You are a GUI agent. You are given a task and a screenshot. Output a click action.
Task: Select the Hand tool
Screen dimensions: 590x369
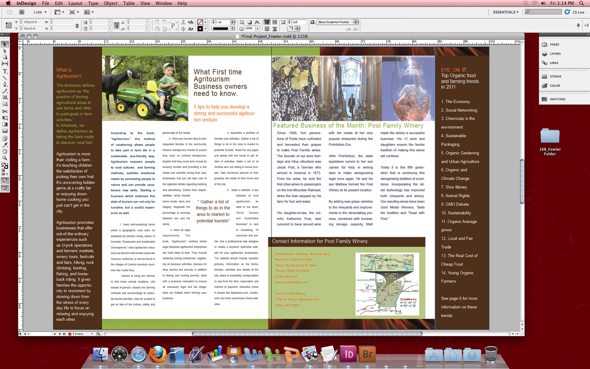pyautogui.click(x=5, y=152)
